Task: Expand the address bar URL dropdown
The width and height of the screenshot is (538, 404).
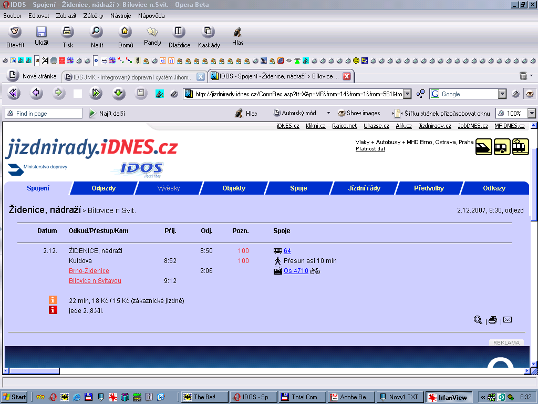Action: [407, 94]
